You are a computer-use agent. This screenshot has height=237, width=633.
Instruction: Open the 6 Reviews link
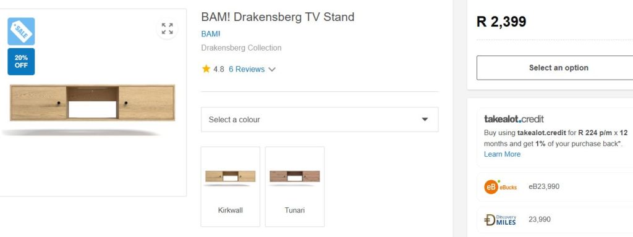(x=247, y=69)
